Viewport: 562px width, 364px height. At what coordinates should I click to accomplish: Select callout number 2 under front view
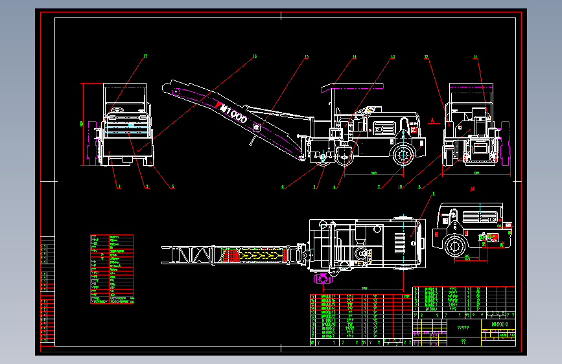[x=147, y=187]
